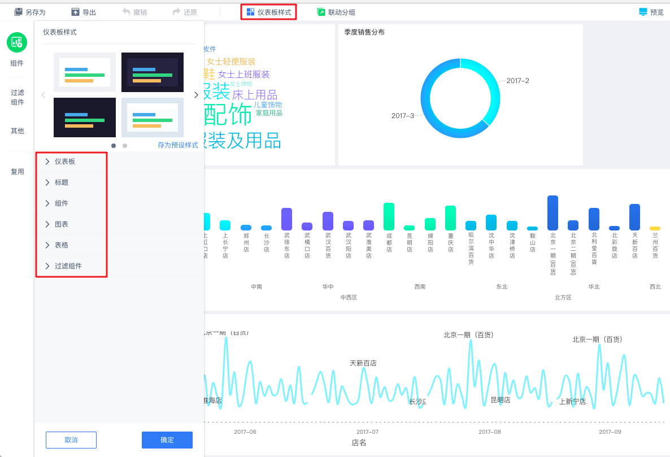The image size is (670, 457).
Task: Choose the dark purple style thumbnail
Action: (153, 72)
